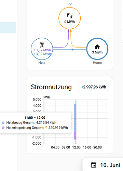The image size is (123, 171).
Task: Click the Home house icon
Action: 97,47
